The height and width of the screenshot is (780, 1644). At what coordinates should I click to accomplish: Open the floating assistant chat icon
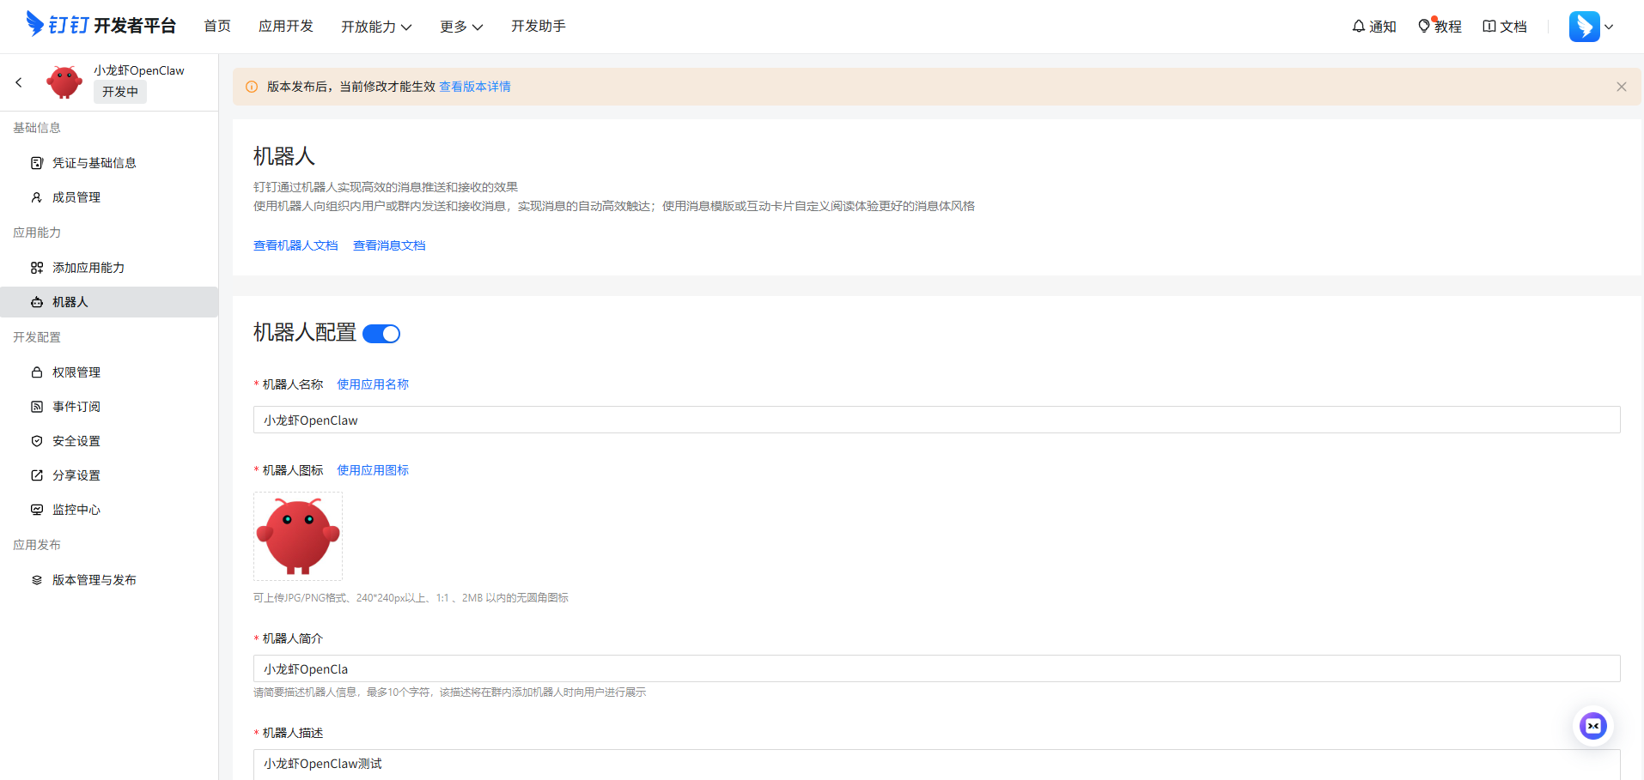pyautogui.click(x=1592, y=726)
